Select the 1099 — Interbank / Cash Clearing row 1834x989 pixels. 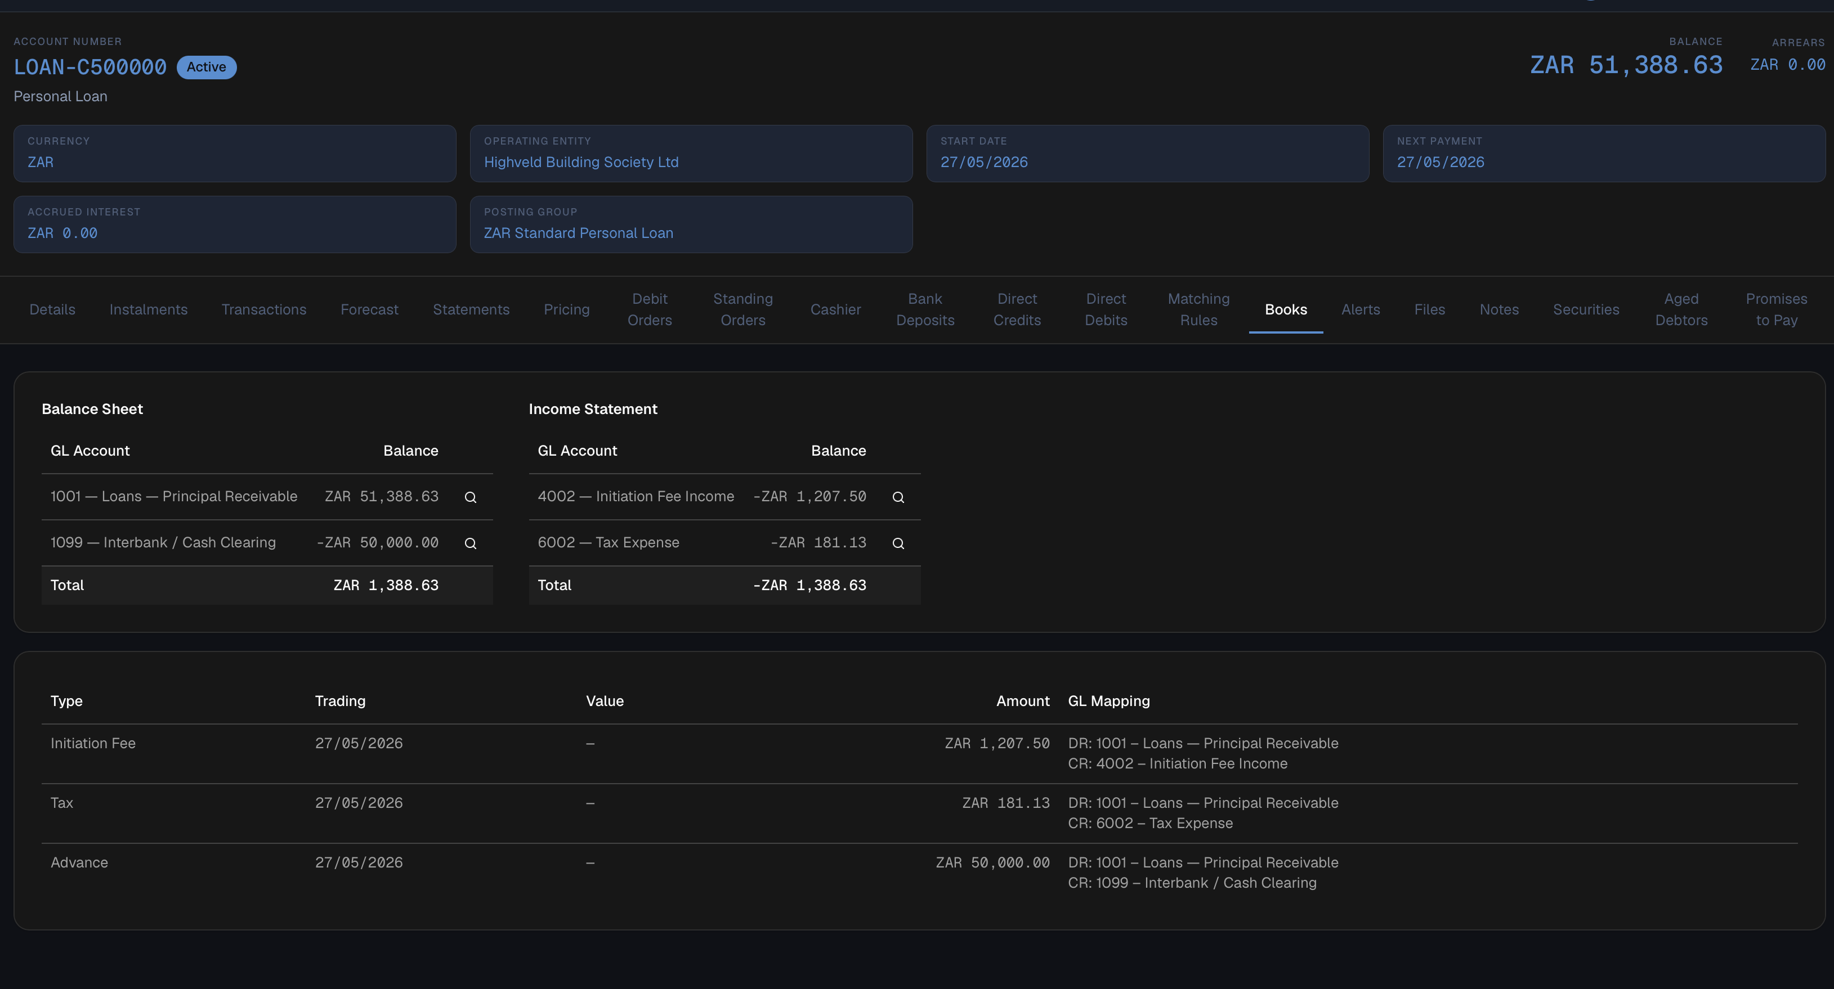tap(267, 543)
